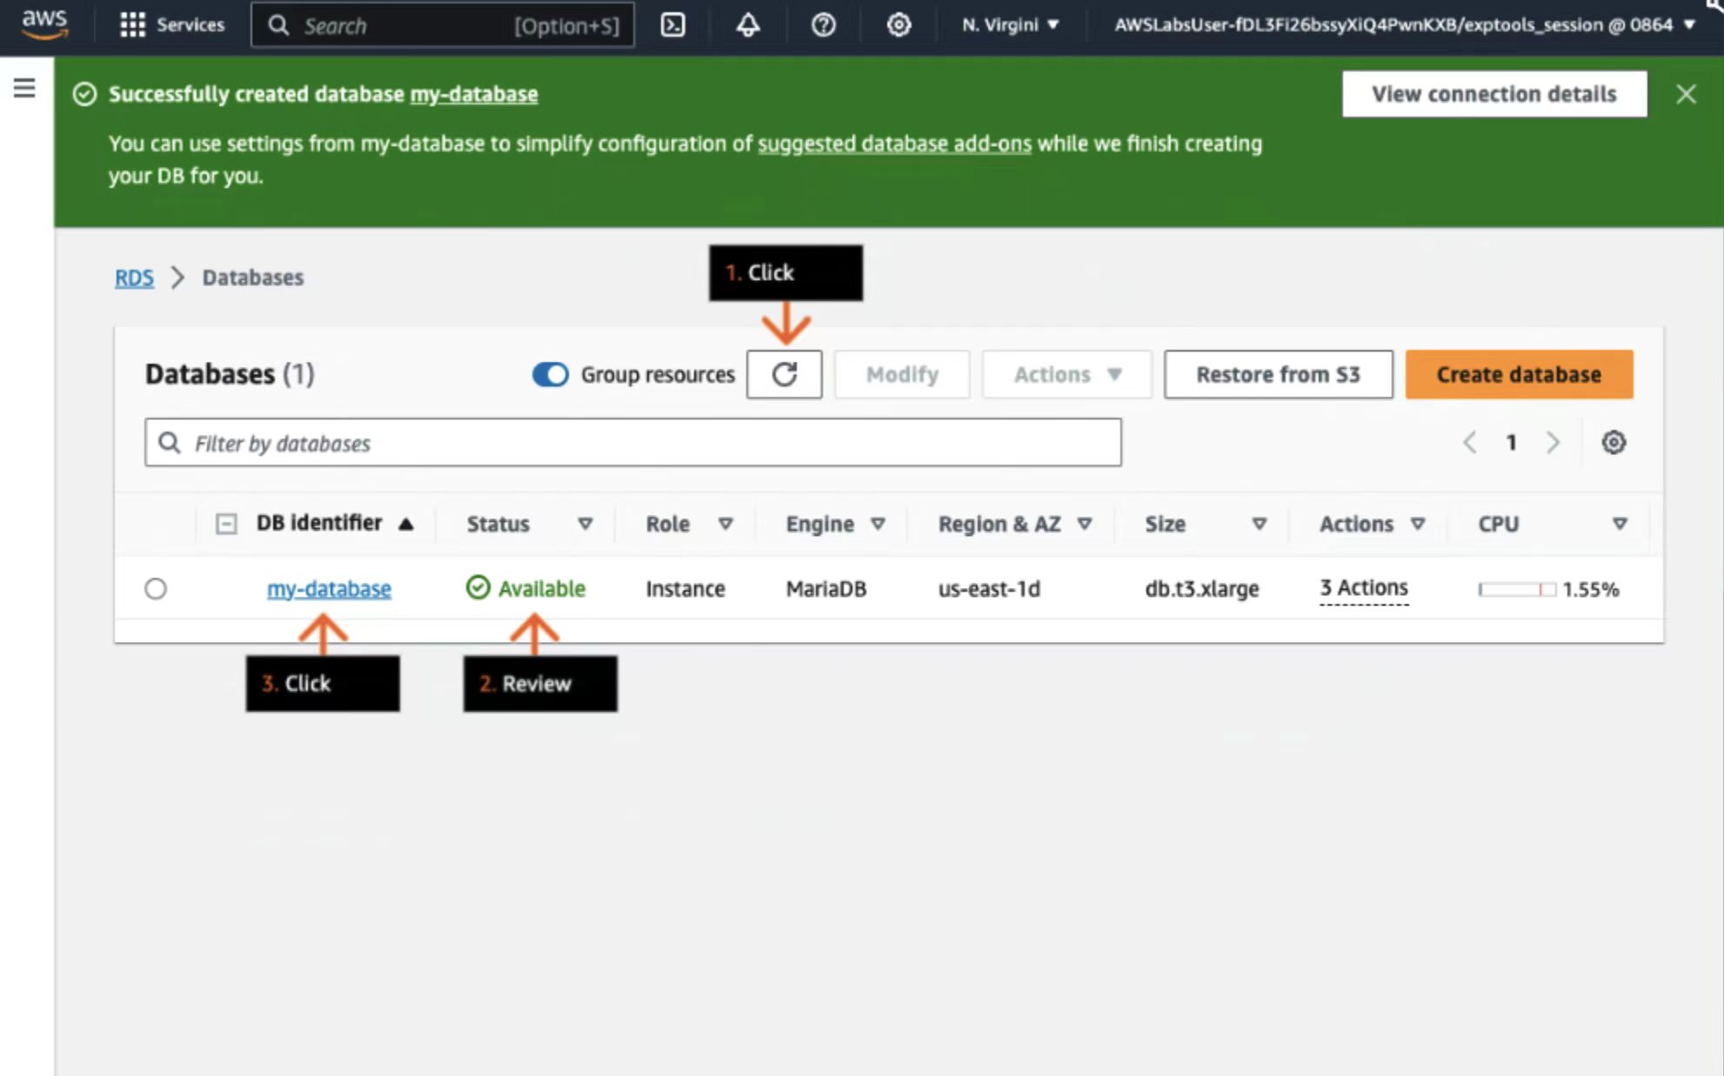Open the disabled Actions dropdown button
The height and width of the screenshot is (1076, 1724).
pyautogui.click(x=1067, y=375)
